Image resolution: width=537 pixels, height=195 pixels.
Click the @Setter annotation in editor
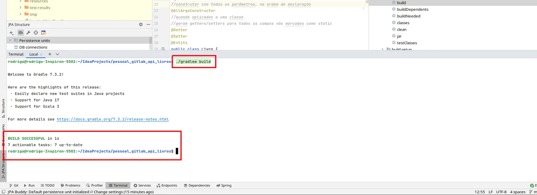coord(179,36)
